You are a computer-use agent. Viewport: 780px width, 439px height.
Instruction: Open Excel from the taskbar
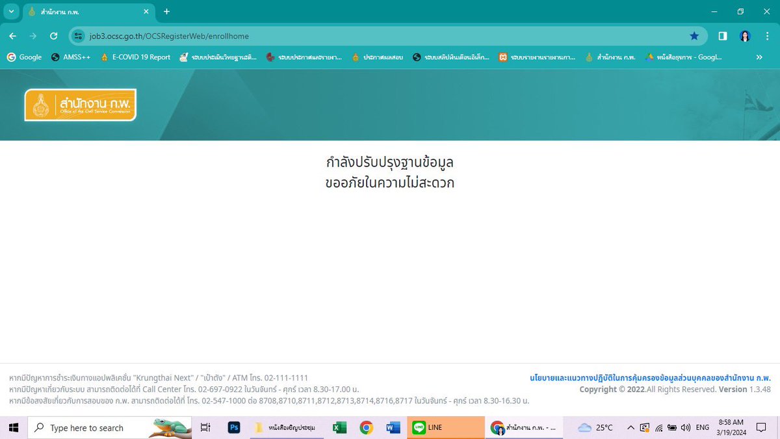pyautogui.click(x=339, y=427)
